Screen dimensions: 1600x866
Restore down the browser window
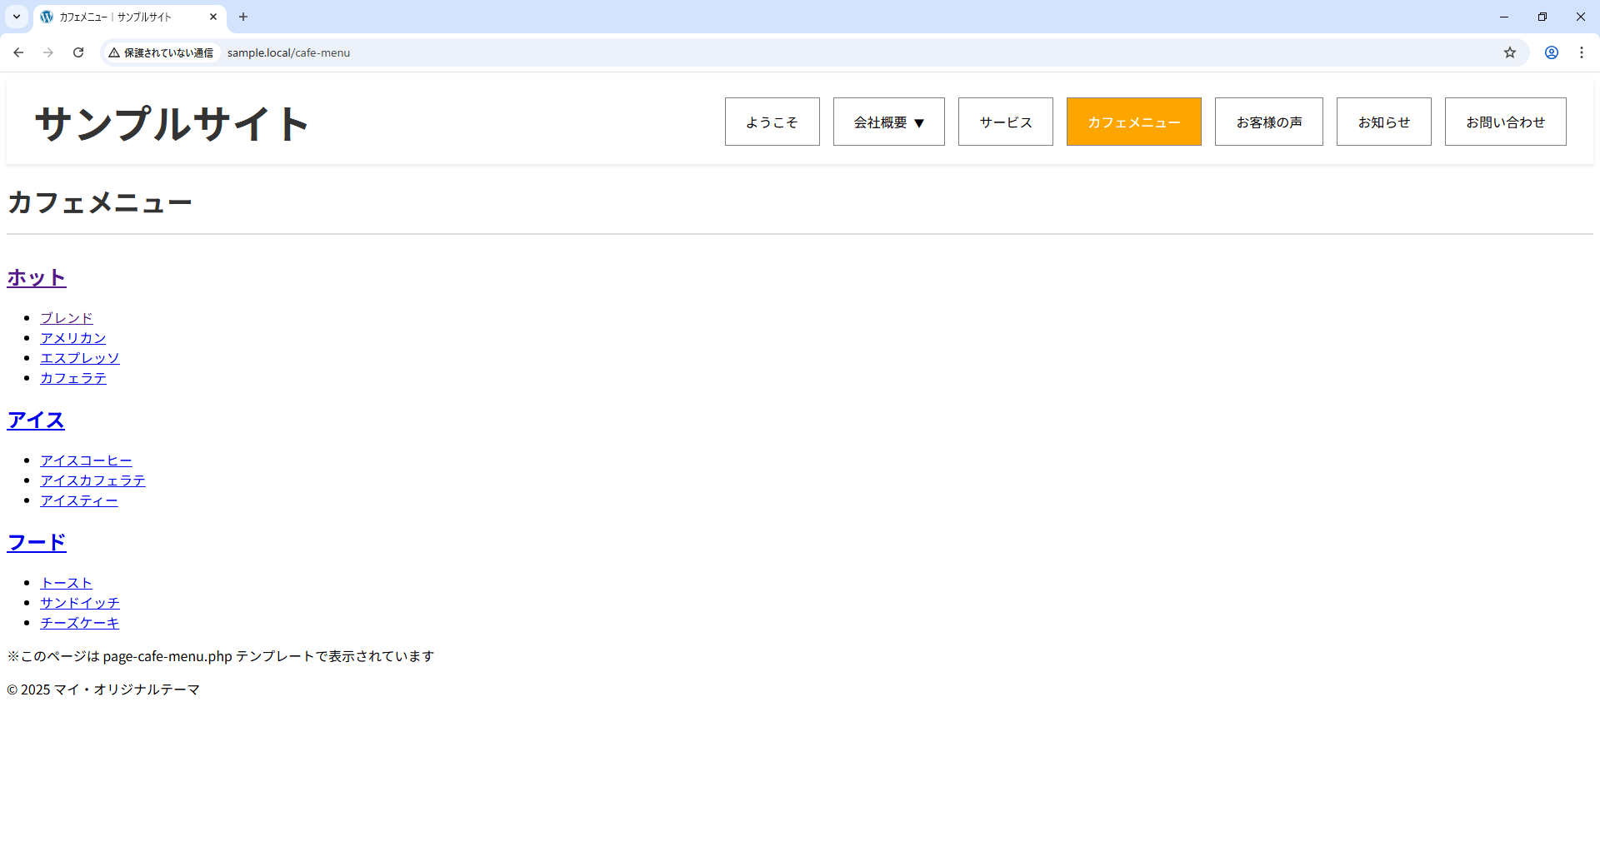pyautogui.click(x=1542, y=17)
